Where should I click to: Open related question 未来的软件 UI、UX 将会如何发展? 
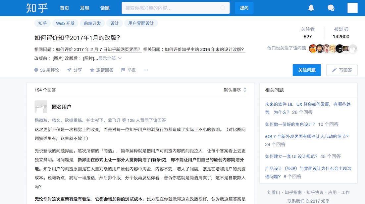(x=308, y=108)
